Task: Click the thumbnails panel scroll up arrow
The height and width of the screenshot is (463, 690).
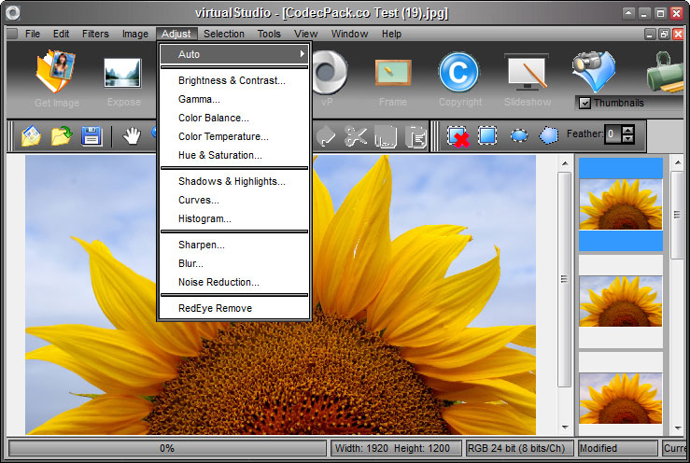Action: pyautogui.click(x=677, y=162)
